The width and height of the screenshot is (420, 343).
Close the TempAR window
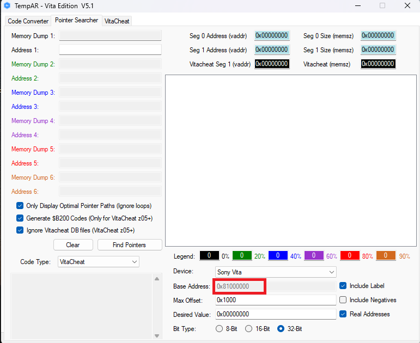pos(407,5)
